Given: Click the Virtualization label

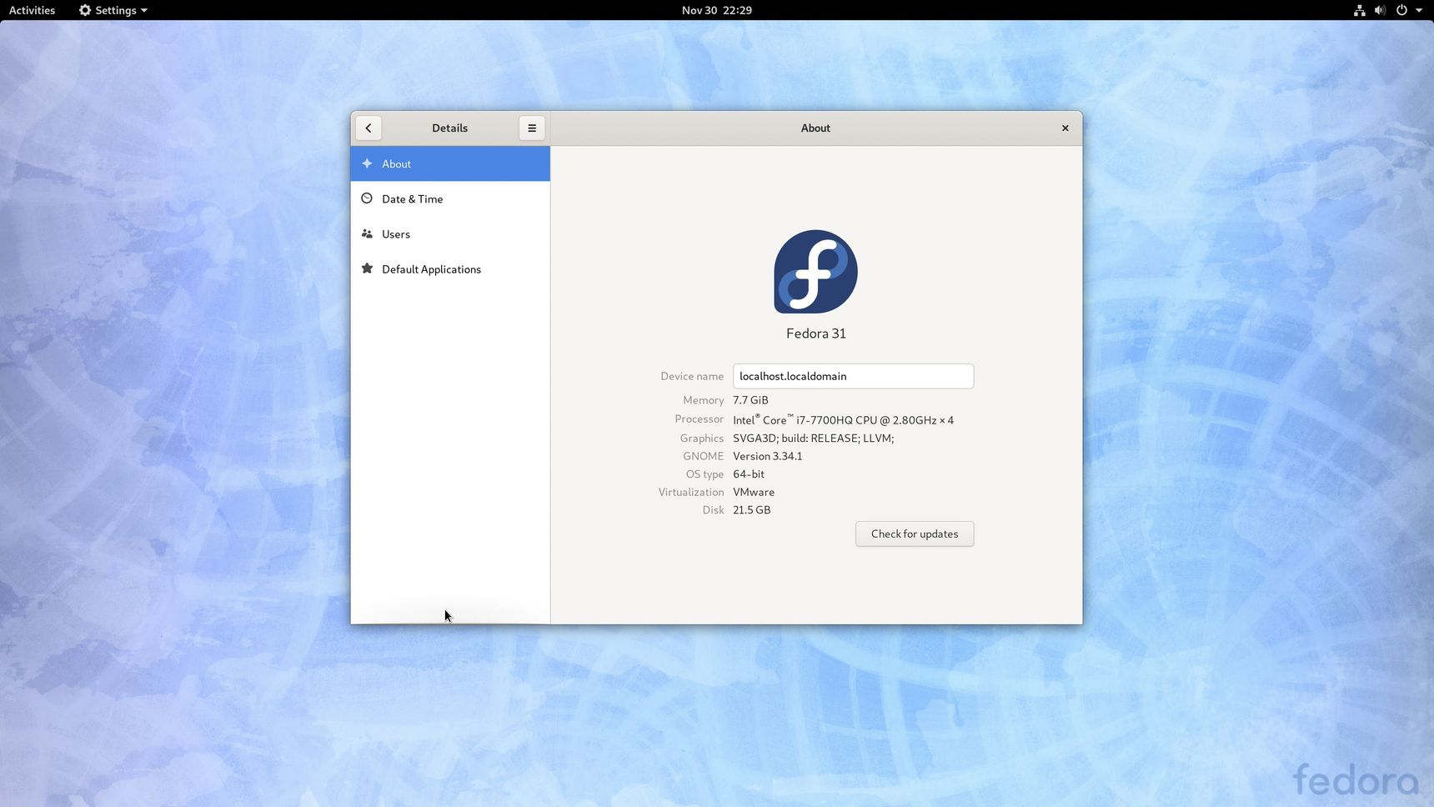Looking at the screenshot, I should (x=691, y=492).
